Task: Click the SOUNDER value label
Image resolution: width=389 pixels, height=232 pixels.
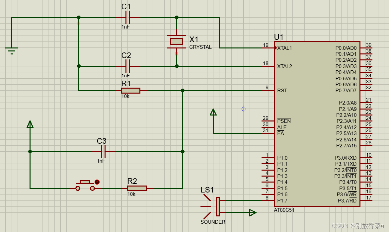Action: click(x=213, y=222)
